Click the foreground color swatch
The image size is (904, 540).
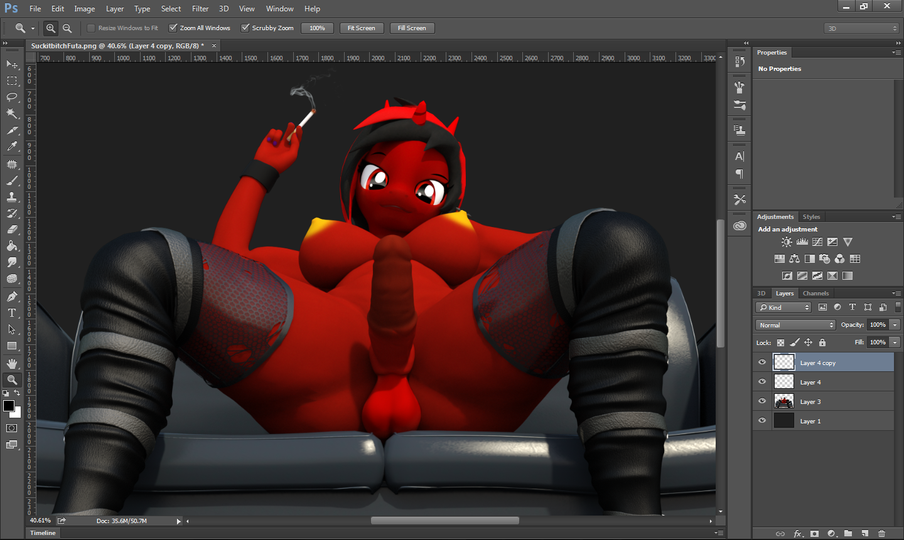point(9,406)
